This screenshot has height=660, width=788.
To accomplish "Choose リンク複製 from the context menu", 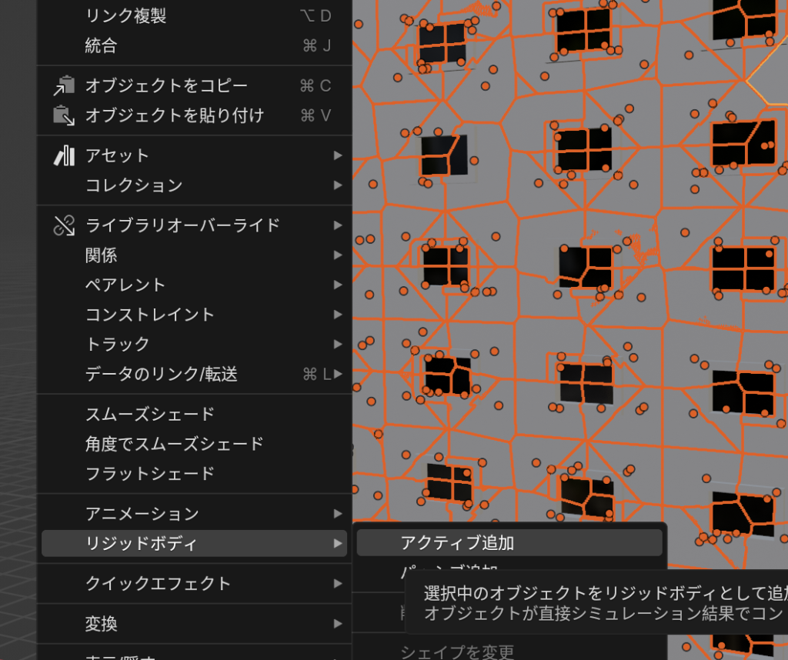I will (125, 15).
